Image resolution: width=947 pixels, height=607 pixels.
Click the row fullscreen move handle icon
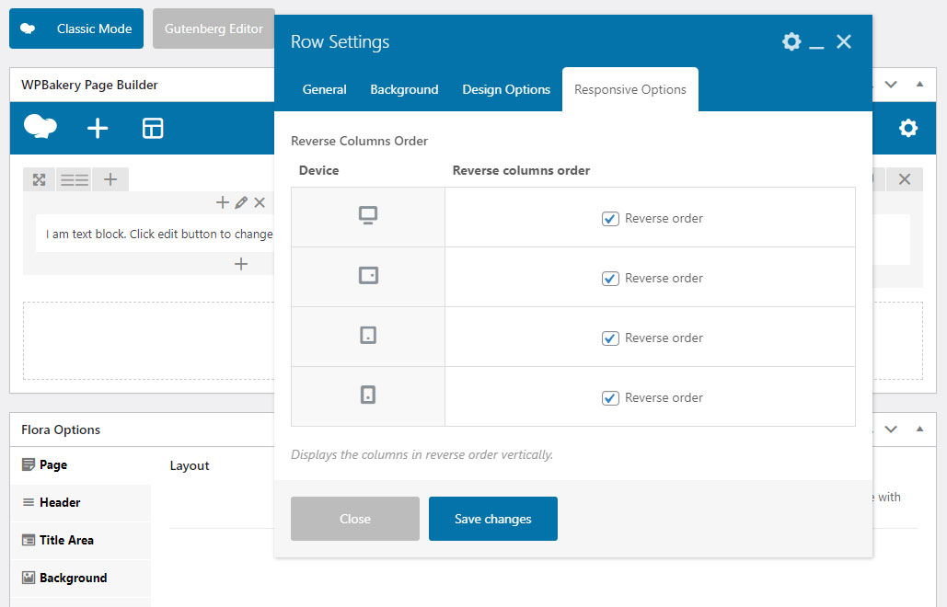tap(39, 179)
